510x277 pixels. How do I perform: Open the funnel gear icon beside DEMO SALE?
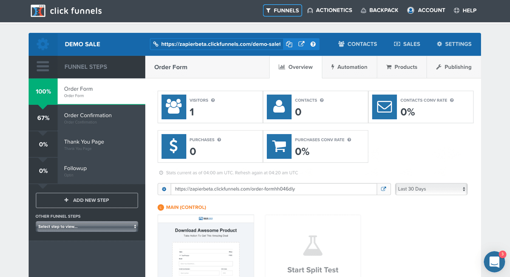[x=43, y=44]
